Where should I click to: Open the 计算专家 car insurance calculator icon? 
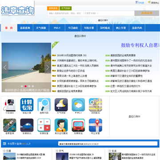click(27, 105)
